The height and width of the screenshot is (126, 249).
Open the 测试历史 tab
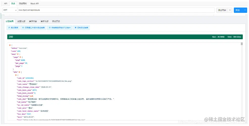[x=56, y=21]
